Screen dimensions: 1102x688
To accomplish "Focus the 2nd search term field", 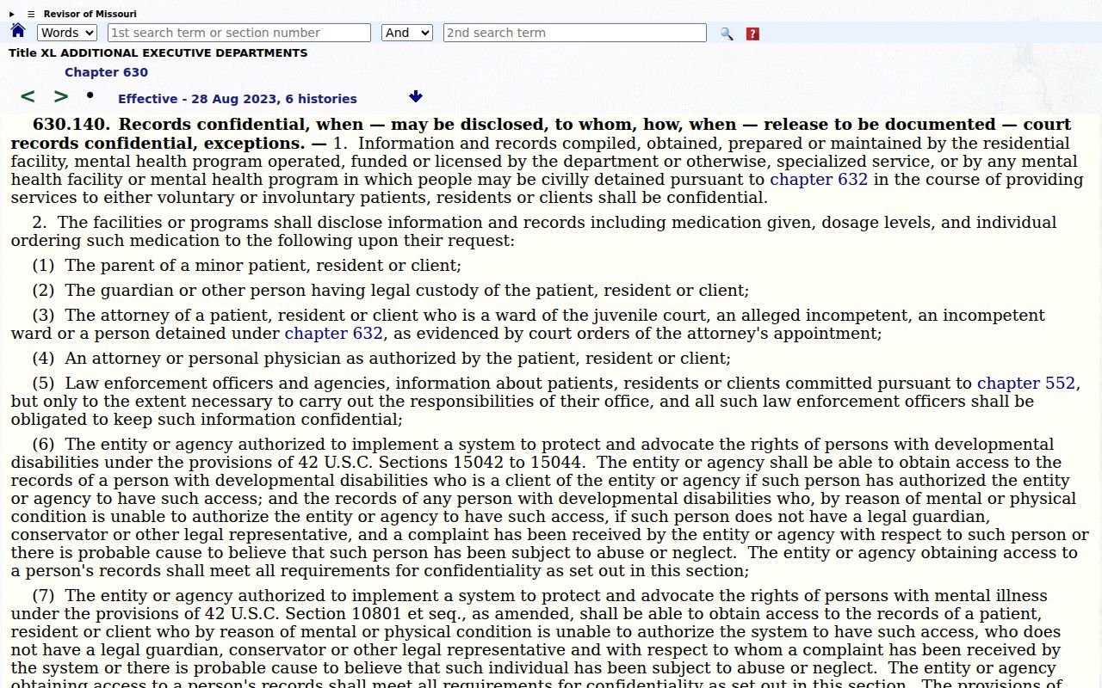I will (575, 33).
